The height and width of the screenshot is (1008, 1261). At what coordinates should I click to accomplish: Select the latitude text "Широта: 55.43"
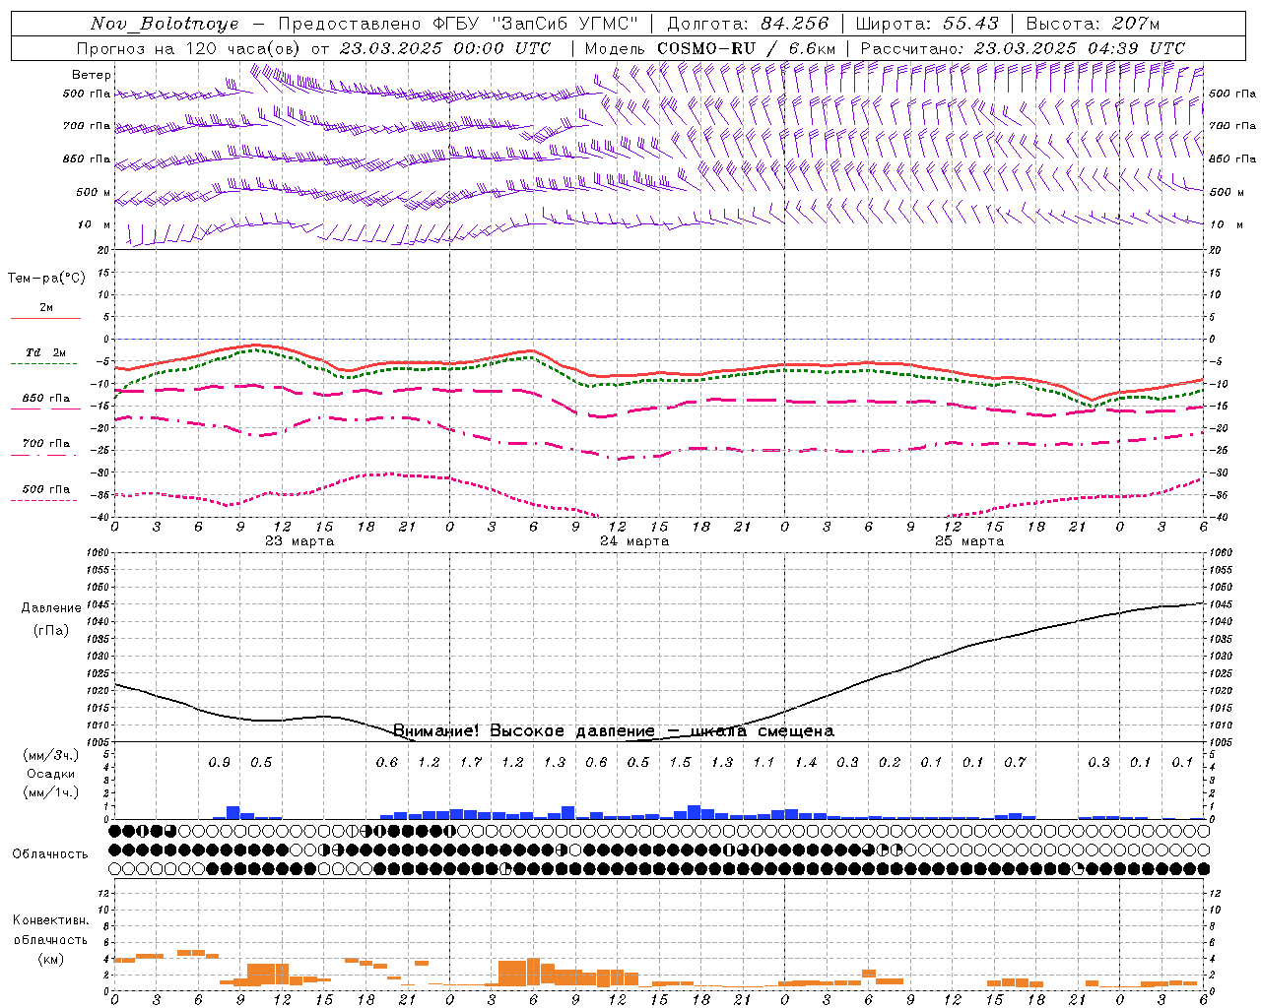927,24
